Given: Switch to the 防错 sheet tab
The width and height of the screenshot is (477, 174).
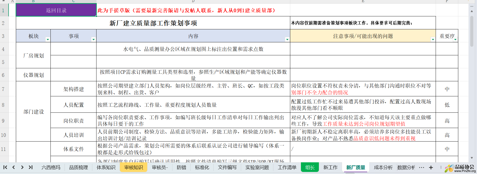Looking at the screenshot, I should (182, 168).
